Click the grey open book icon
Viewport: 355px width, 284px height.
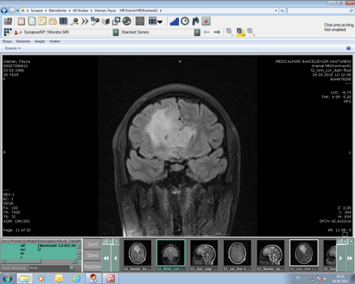106,22
